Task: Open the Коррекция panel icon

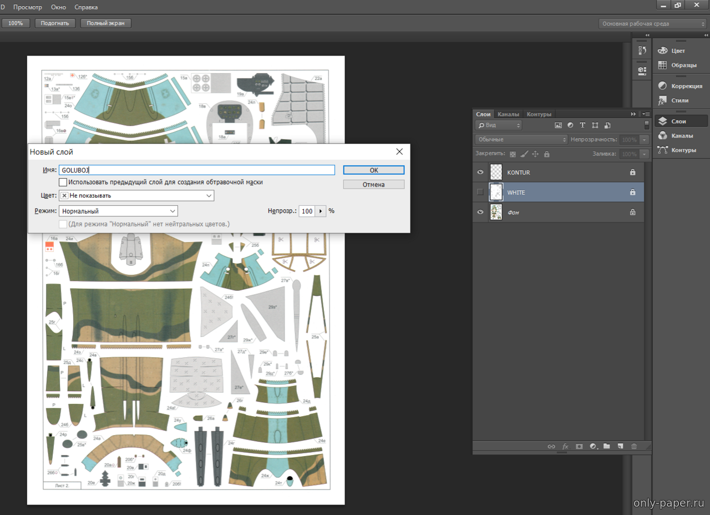Action: tap(662, 86)
